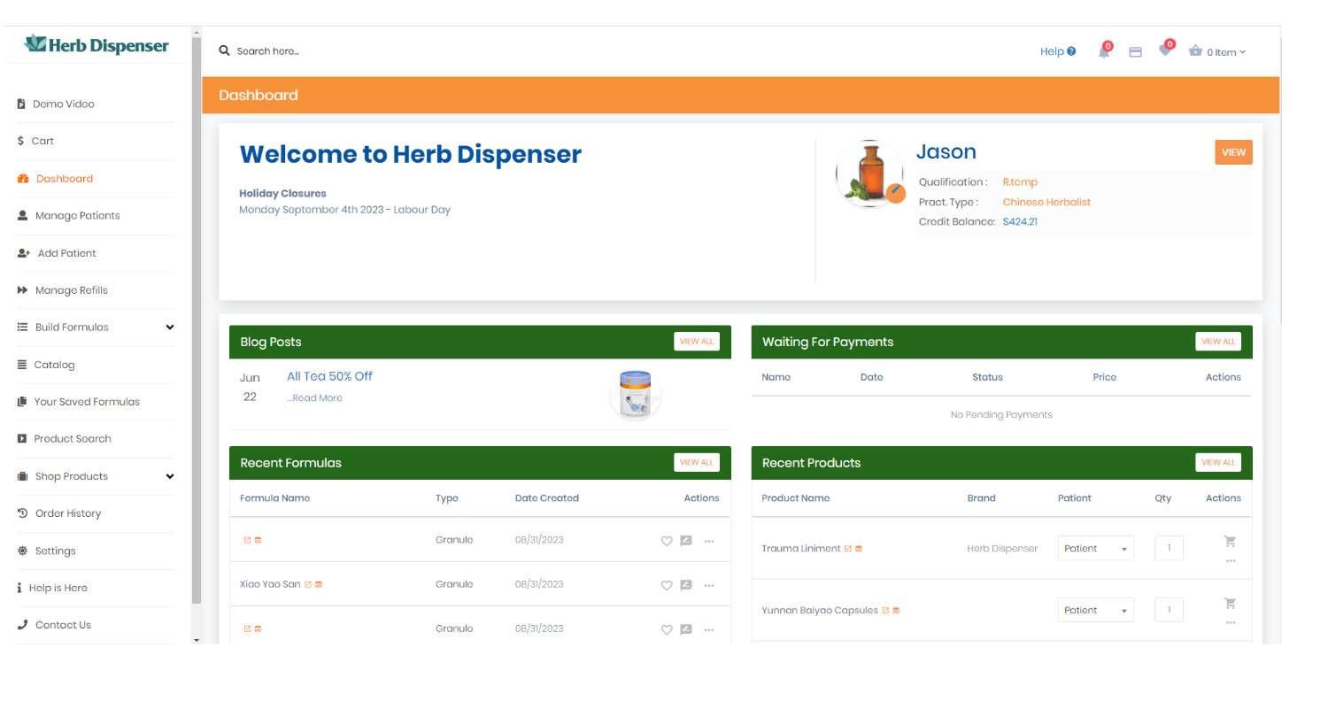Open more actions for Yunnan Baiyao Capsules
1328x709 pixels.
click(1231, 623)
